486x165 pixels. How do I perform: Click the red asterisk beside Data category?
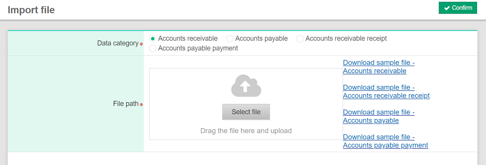(x=141, y=44)
